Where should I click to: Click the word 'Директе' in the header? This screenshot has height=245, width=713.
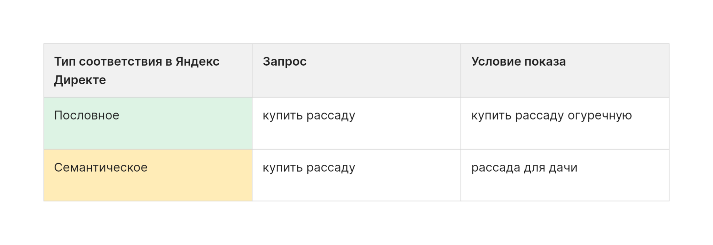[x=80, y=80]
